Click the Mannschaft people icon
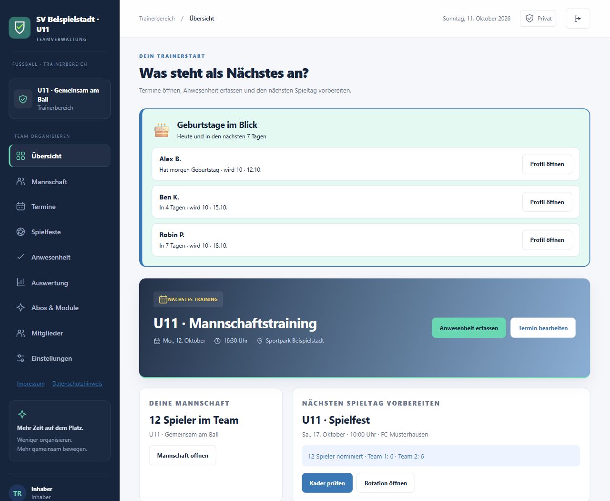This screenshot has height=501, width=610. [x=20, y=182]
